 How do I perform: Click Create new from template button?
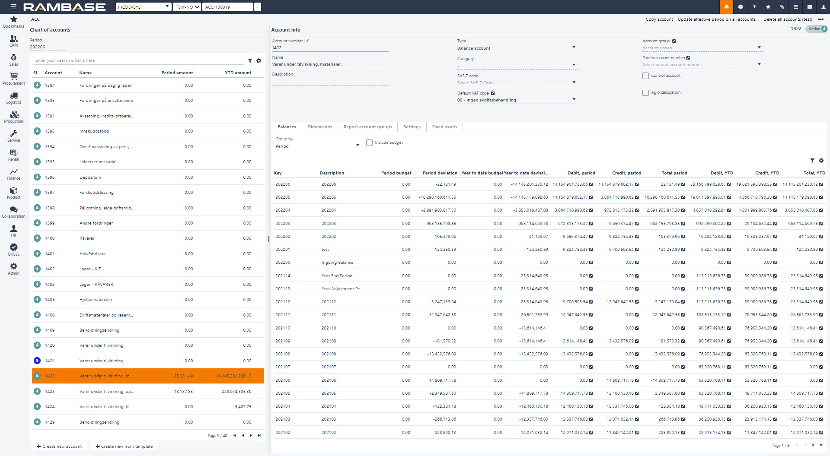[x=124, y=446]
